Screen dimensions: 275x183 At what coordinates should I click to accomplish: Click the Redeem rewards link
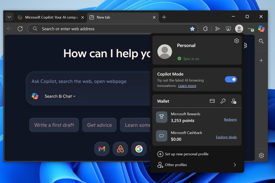230,119
